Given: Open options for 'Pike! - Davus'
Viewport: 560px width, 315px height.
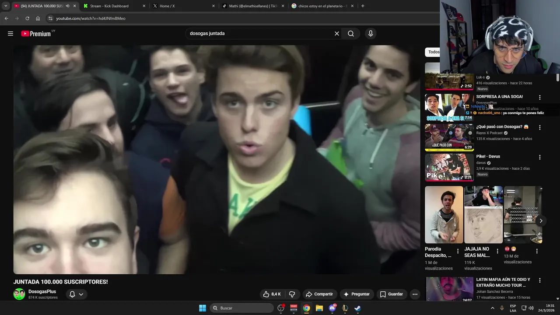Looking at the screenshot, I should pyautogui.click(x=540, y=157).
